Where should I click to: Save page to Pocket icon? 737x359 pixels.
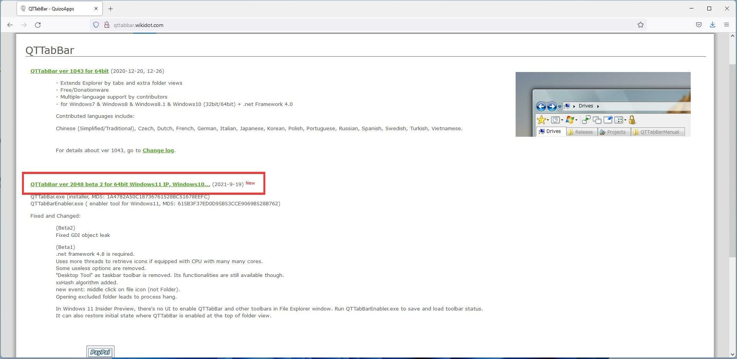click(698, 25)
